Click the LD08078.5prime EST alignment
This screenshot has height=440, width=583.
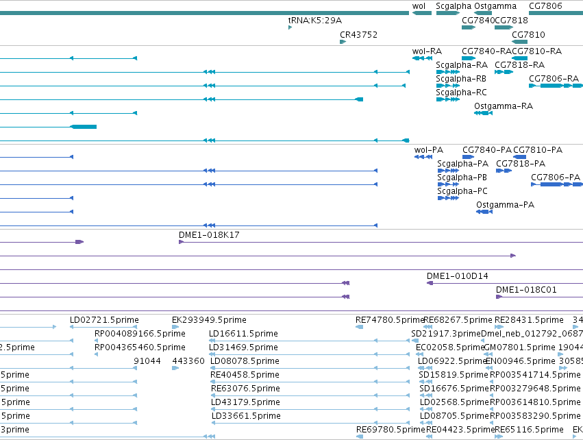click(310, 368)
